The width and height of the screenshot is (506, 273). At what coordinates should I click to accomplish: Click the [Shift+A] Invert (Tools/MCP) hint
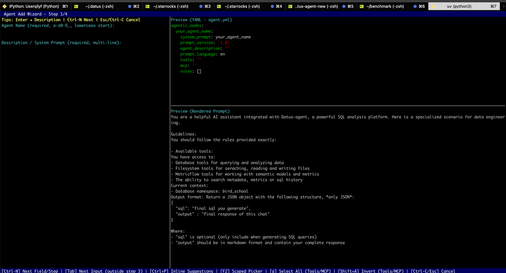pyautogui.click(x=371, y=271)
